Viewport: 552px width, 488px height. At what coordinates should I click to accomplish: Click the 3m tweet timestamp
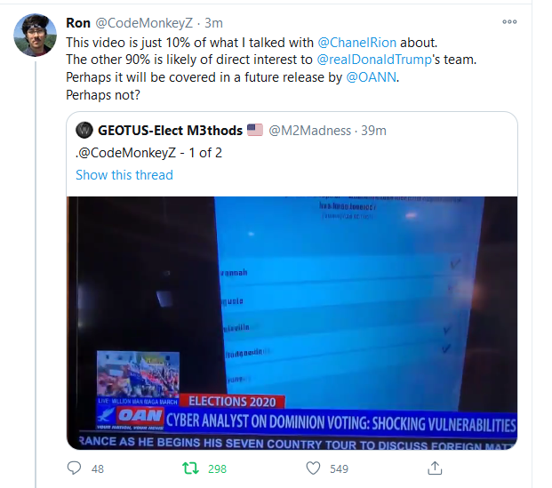213,23
